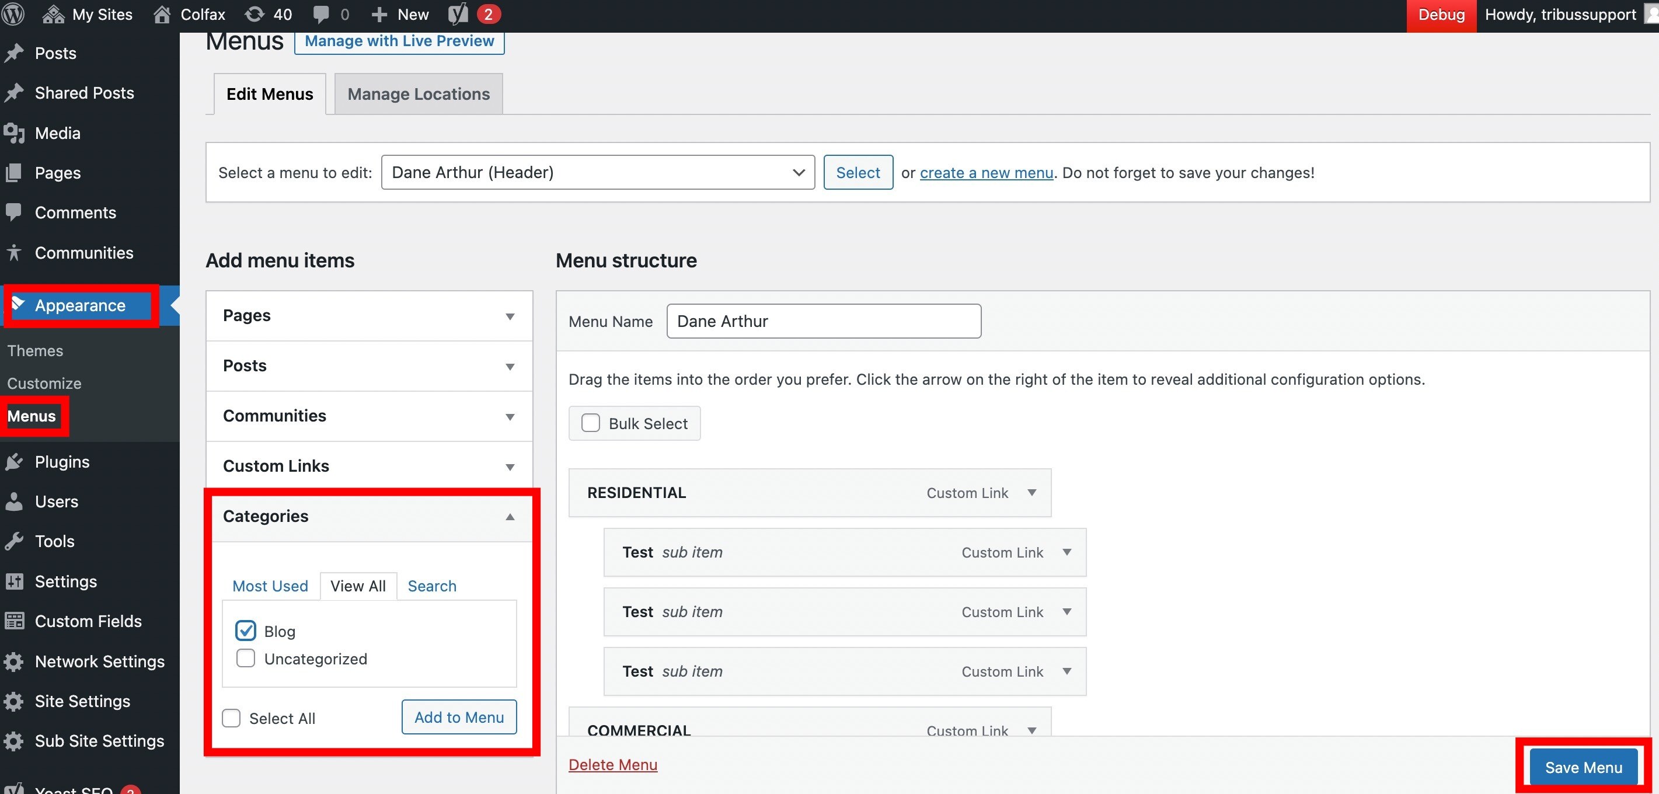
Task: Open Customize submenu item
Action: 44,383
